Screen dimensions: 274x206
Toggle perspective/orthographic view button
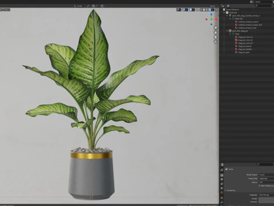216,42
